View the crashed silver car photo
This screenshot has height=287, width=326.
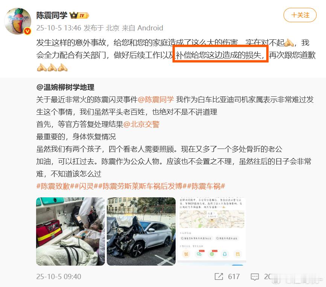point(141,231)
